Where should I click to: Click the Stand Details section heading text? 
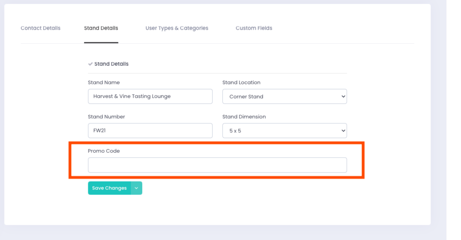(x=111, y=64)
